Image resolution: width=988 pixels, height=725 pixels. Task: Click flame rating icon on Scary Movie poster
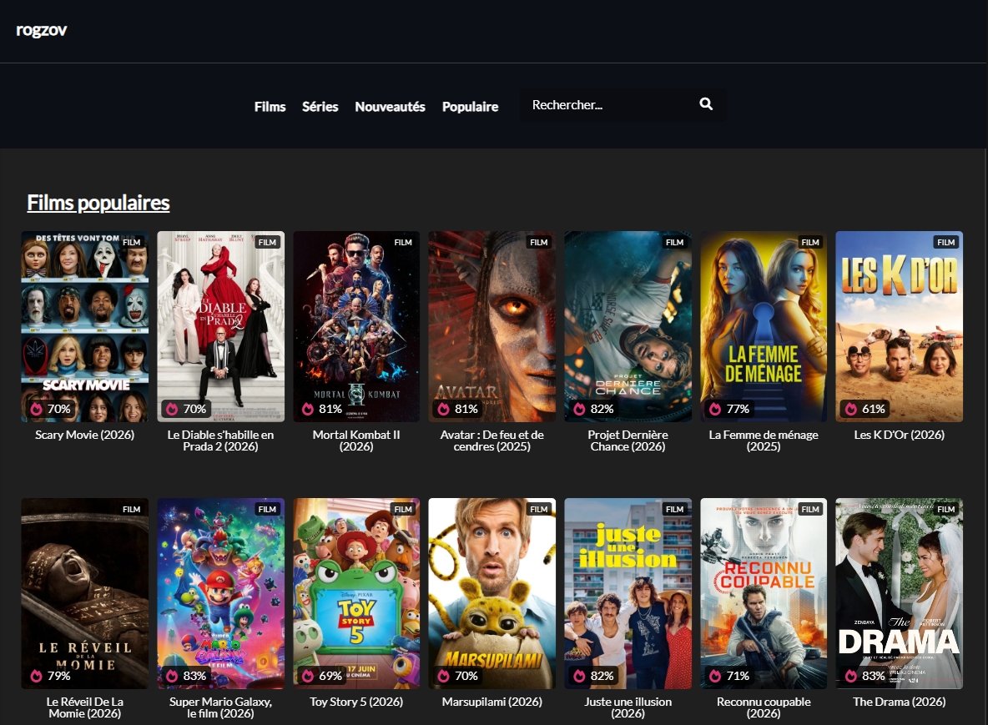click(x=37, y=409)
